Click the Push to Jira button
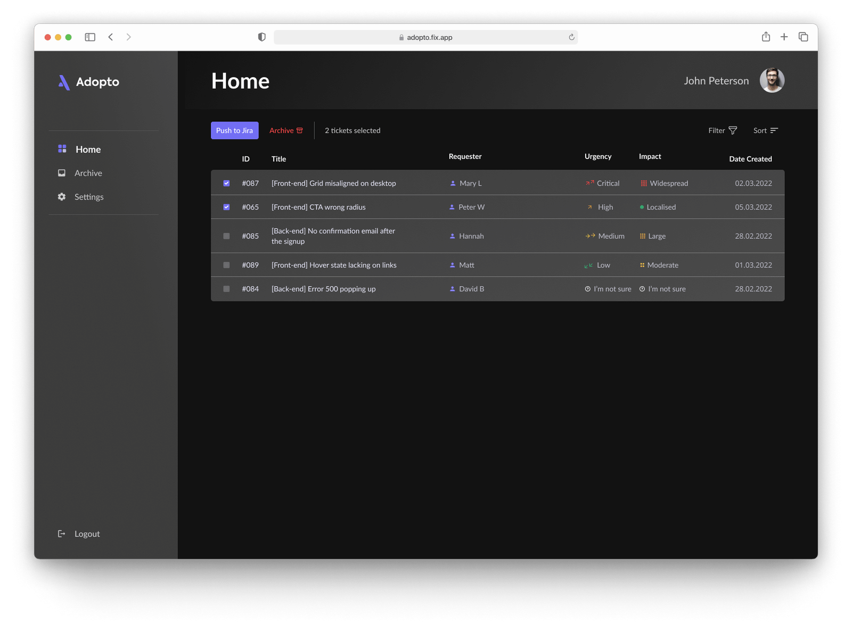Viewport: 852px width, 627px height. tap(235, 130)
